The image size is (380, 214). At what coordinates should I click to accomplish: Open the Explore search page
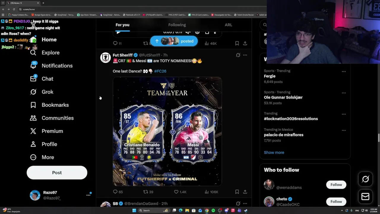pyautogui.click(x=45, y=53)
